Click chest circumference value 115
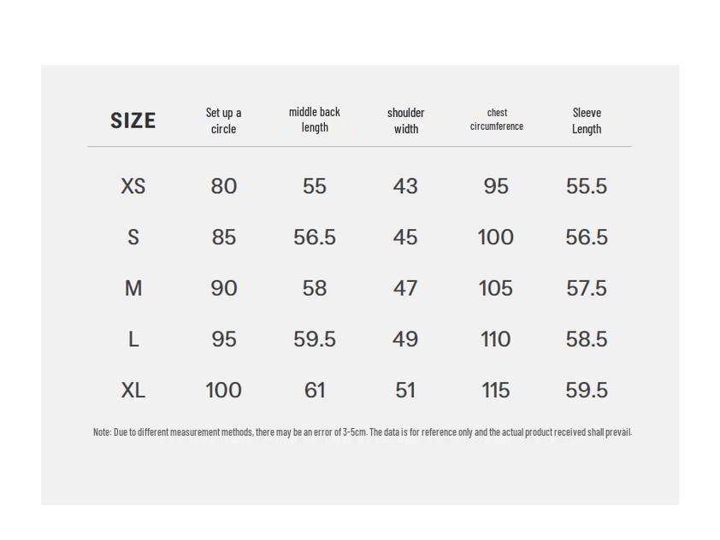Viewport: 720px width, 540px height. (x=496, y=390)
